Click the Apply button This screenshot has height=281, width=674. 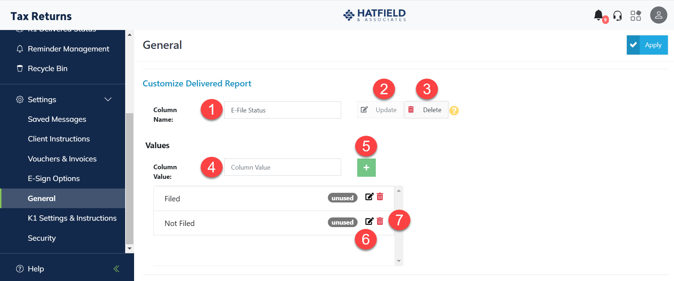(x=647, y=45)
